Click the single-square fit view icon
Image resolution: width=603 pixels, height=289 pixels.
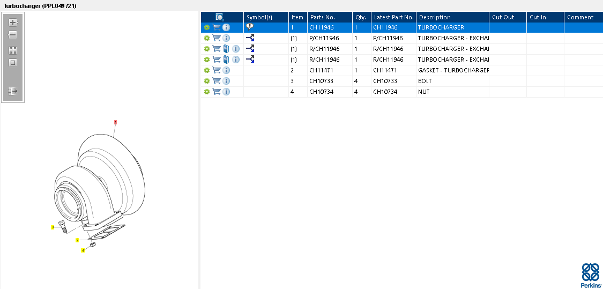13,63
